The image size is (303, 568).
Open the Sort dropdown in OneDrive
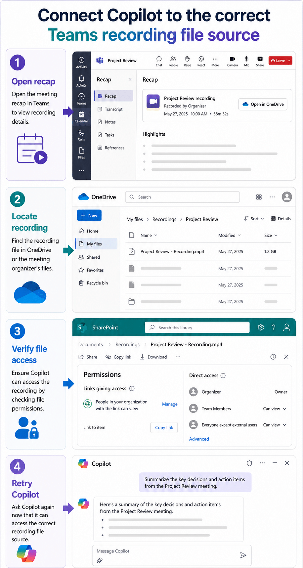coord(254,219)
